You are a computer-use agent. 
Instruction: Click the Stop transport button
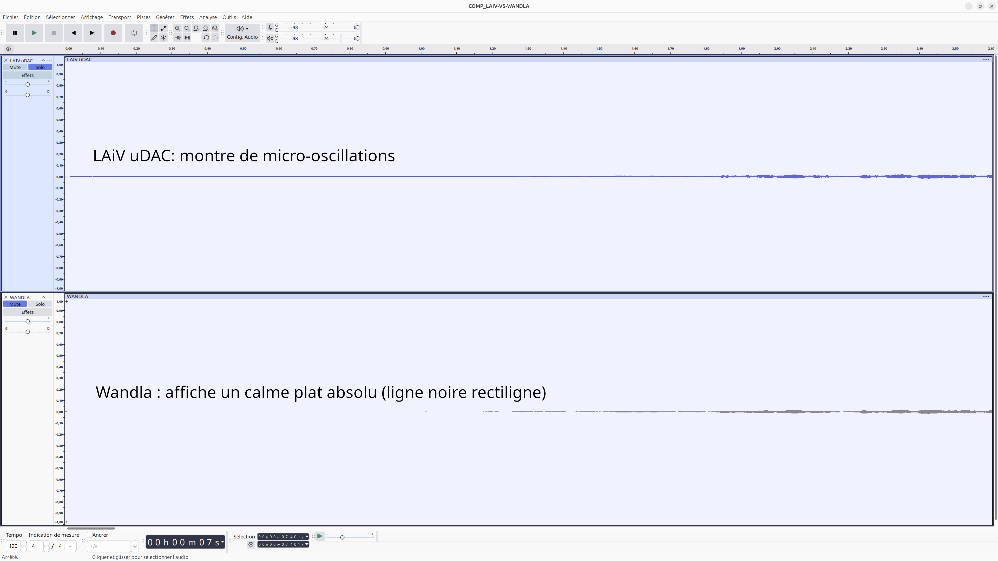pos(54,33)
